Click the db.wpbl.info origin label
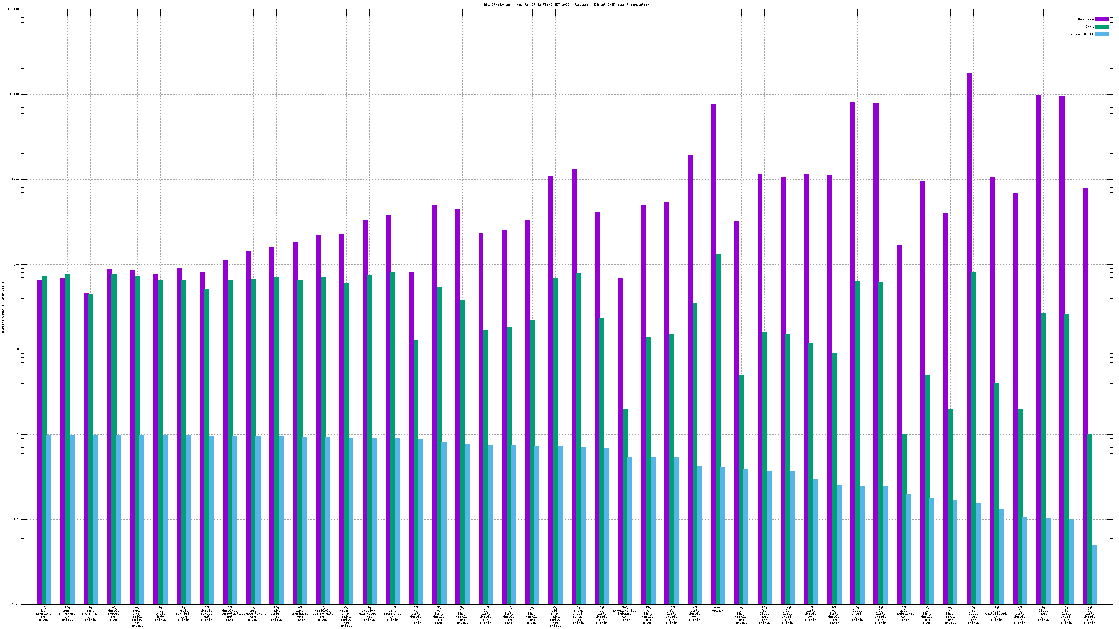1119x629 pixels. pyautogui.click(x=160, y=613)
